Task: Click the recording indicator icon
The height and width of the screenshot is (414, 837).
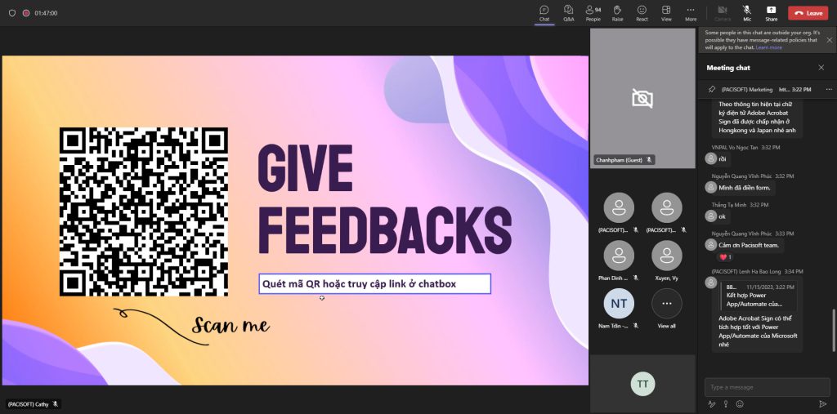Action: coord(25,13)
